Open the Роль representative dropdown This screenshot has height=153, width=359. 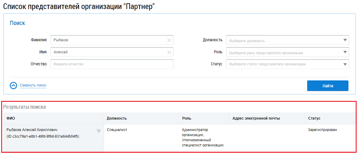[x=287, y=52]
